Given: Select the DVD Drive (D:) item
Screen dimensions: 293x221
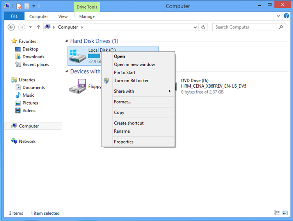Looking at the screenshot, I should 213,86.
